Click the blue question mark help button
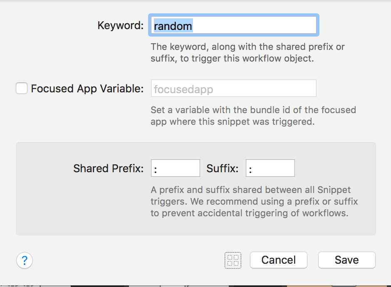This screenshot has height=287, width=391. tap(25, 260)
